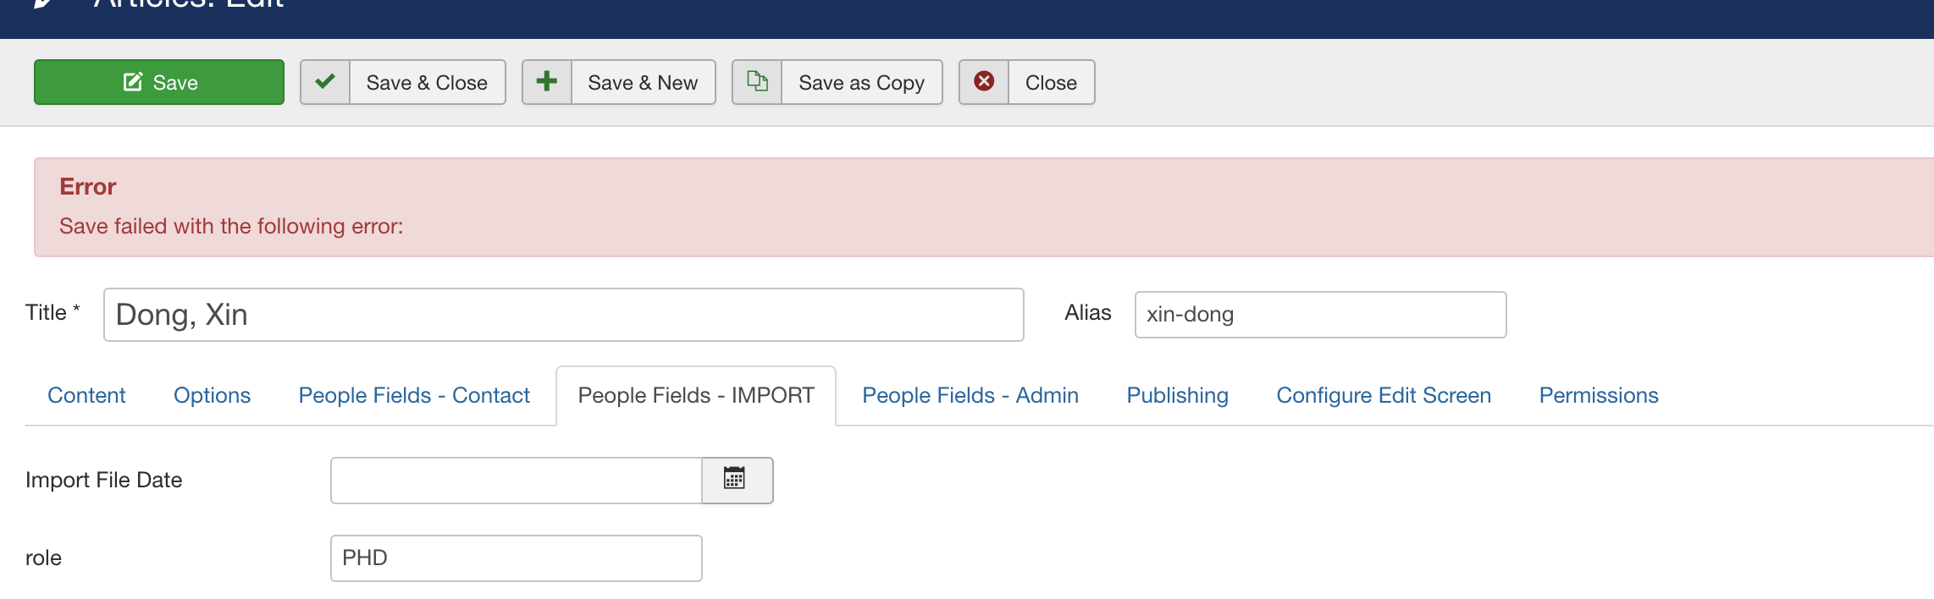Select the People Fields - IMPORT tab
The height and width of the screenshot is (599, 1934).
point(695,395)
